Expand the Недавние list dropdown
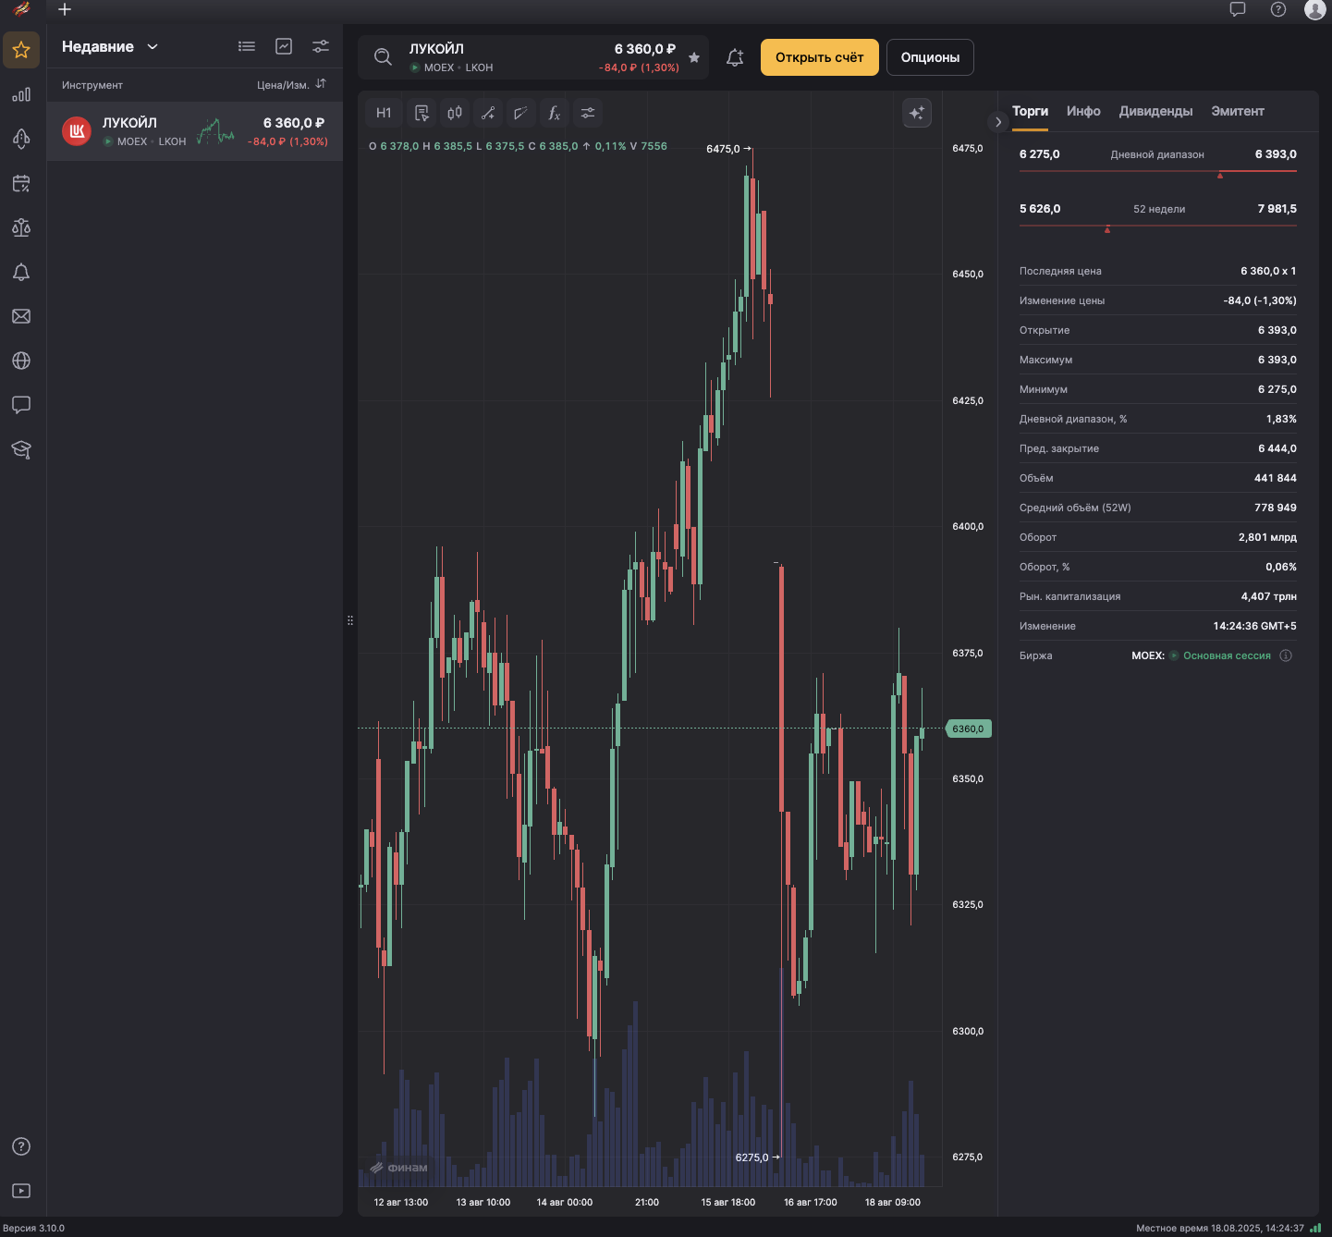 click(x=153, y=46)
